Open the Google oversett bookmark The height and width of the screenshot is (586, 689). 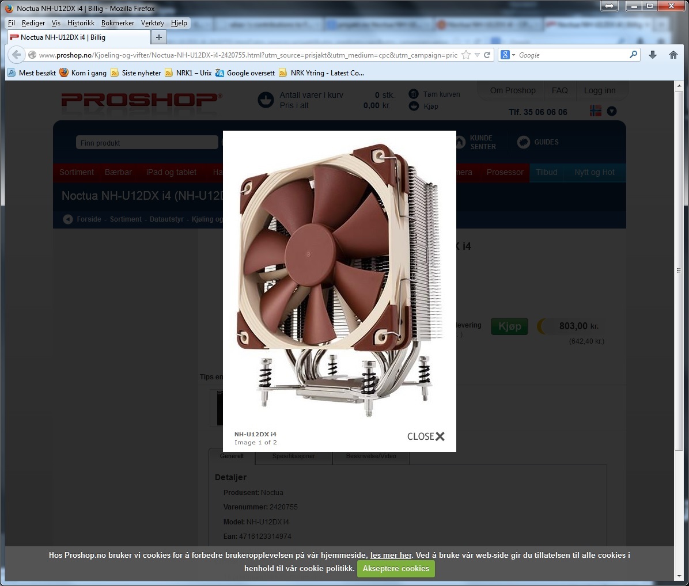245,73
